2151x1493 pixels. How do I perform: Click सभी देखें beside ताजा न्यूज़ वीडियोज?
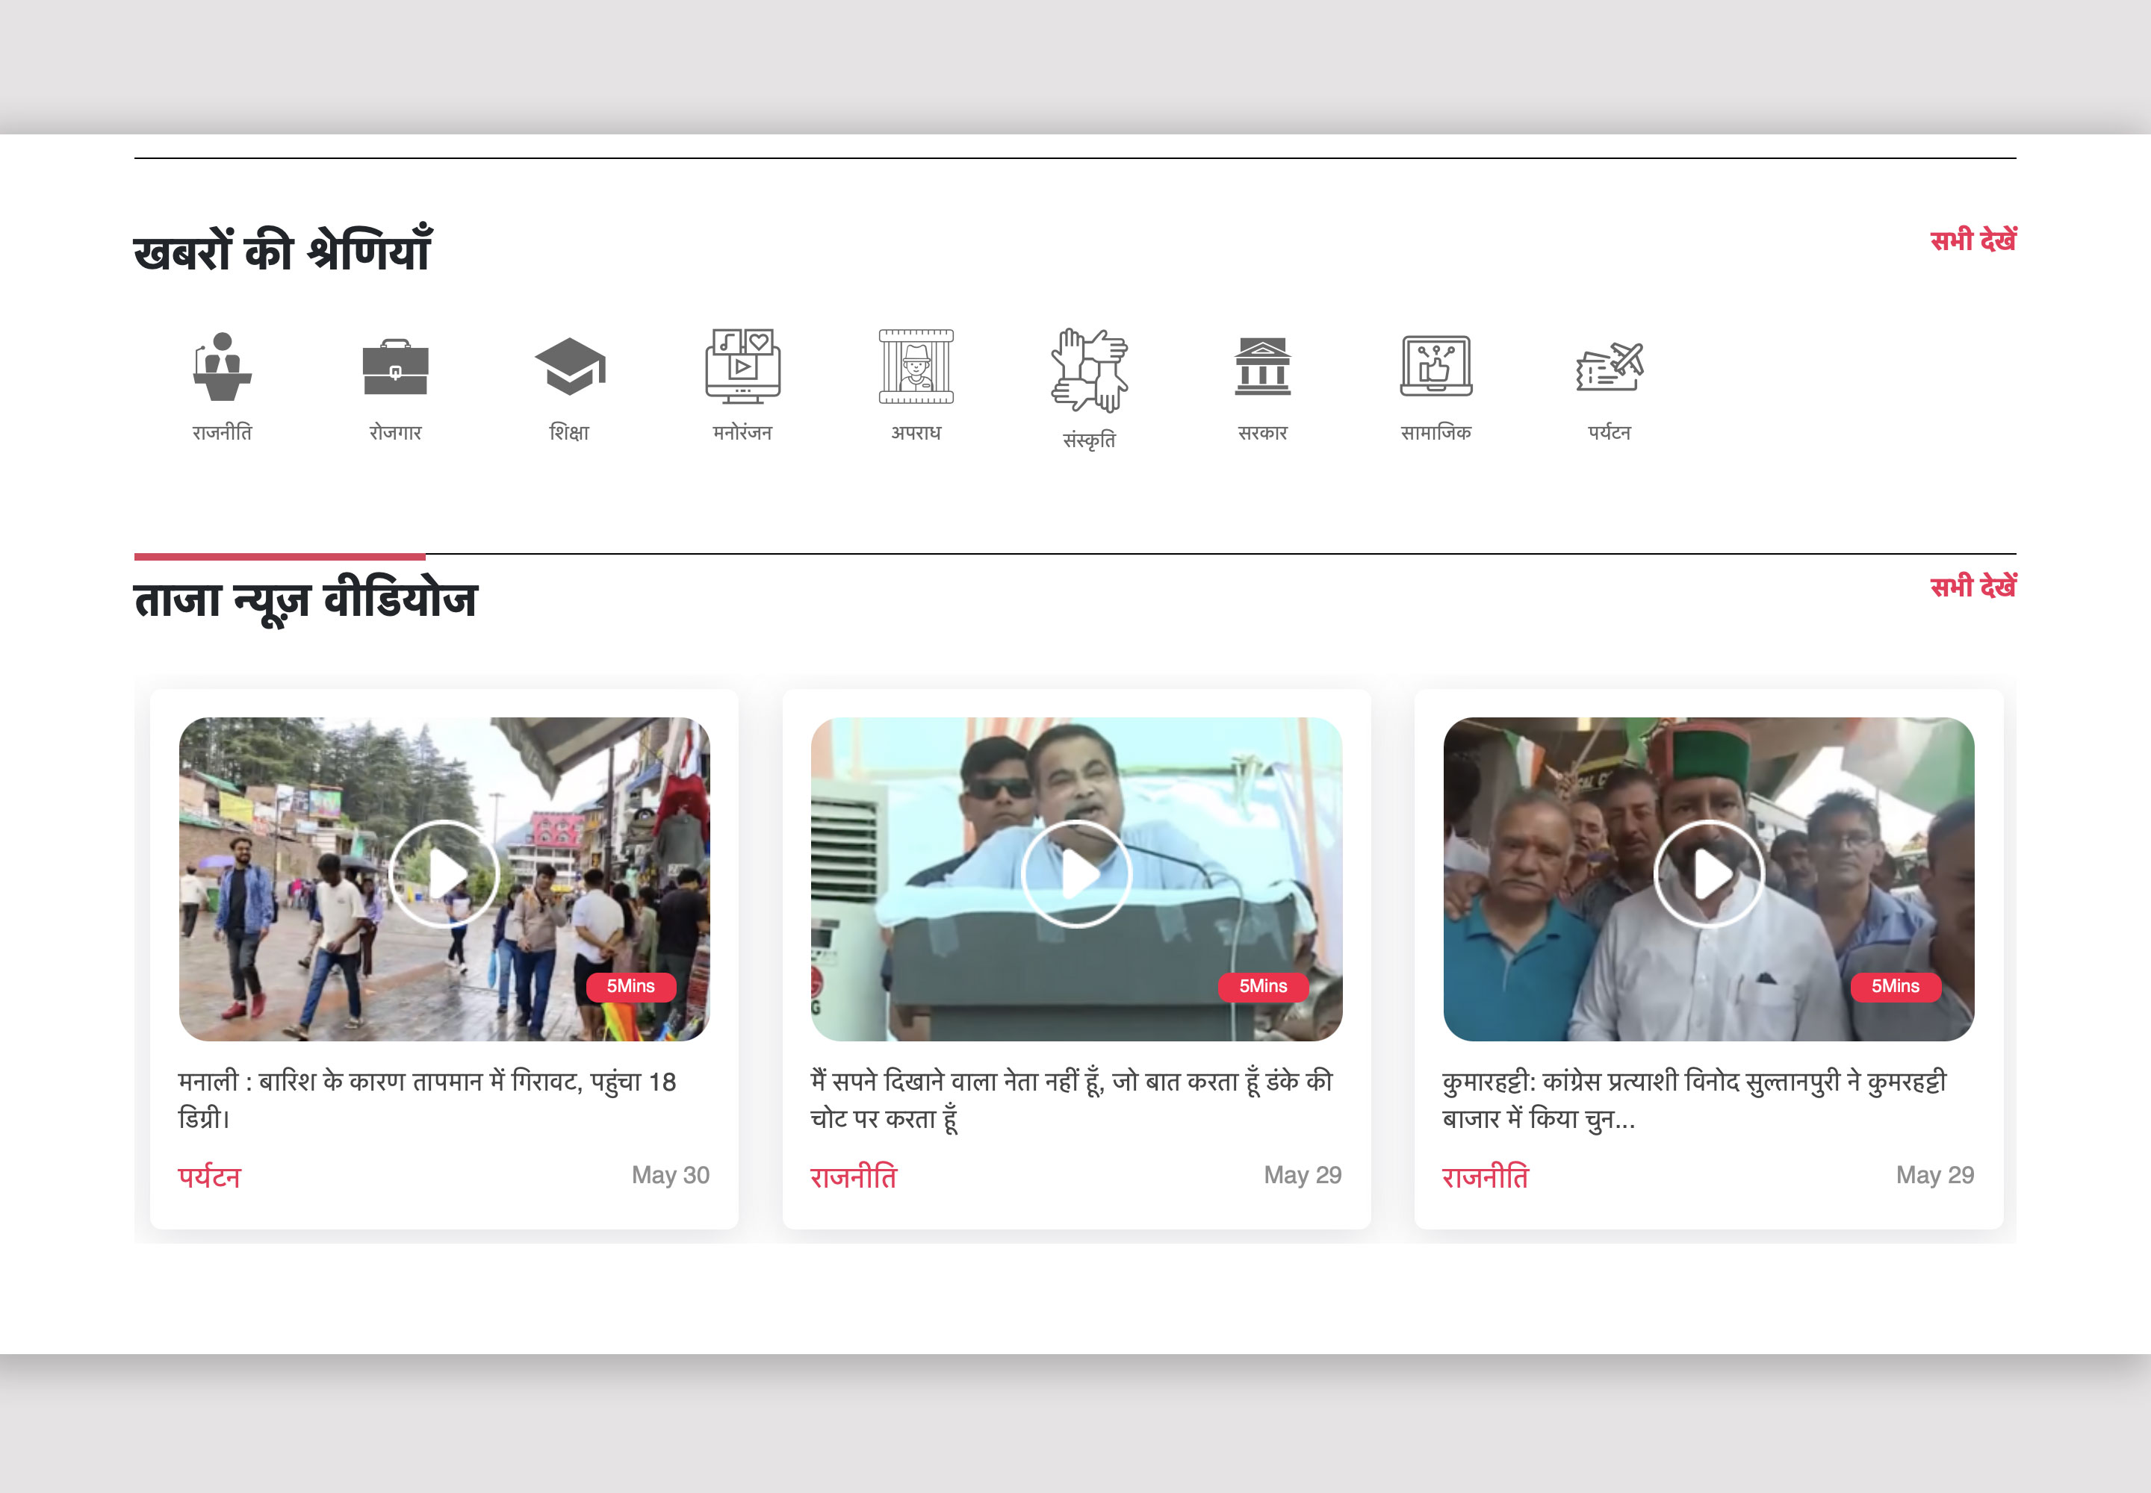(x=1973, y=587)
